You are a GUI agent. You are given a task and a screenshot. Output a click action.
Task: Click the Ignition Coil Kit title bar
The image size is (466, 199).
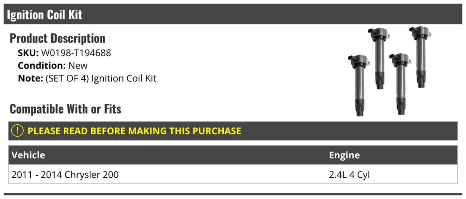click(x=233, y=14)
